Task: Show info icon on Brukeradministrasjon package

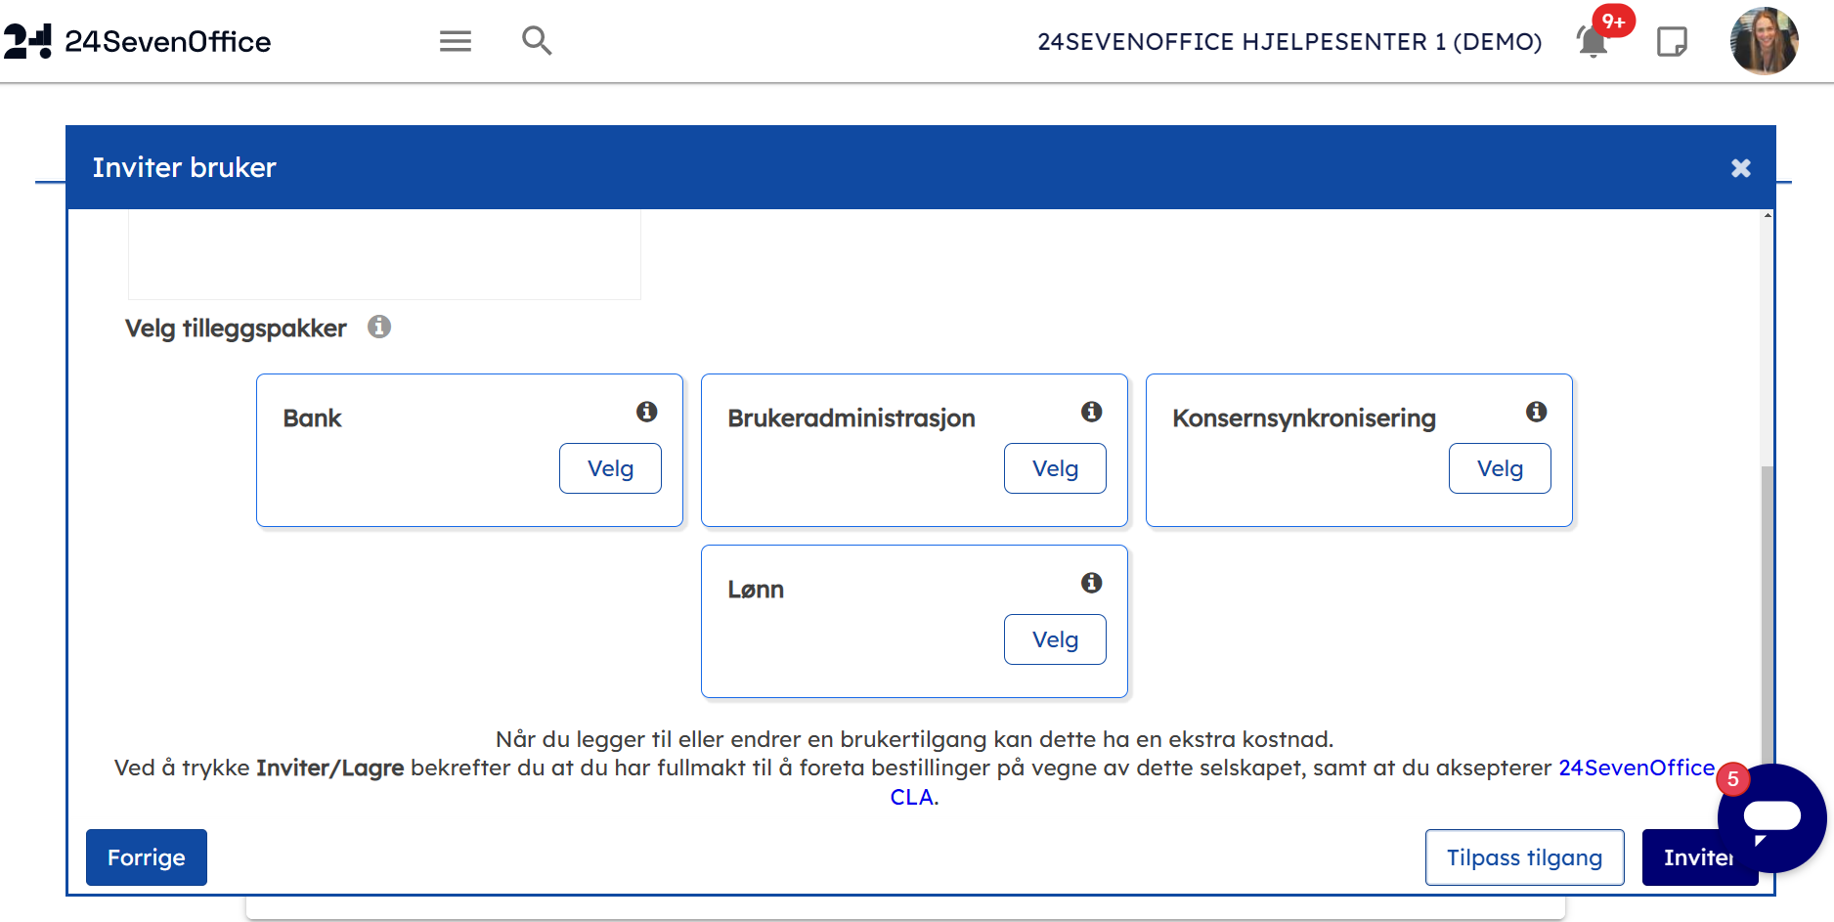Action: (1091, 412)
